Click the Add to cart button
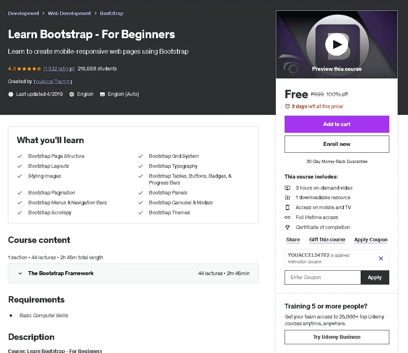The width and height of the screenshot is (408, 353). pyautogui.click(x=337, y=124)
